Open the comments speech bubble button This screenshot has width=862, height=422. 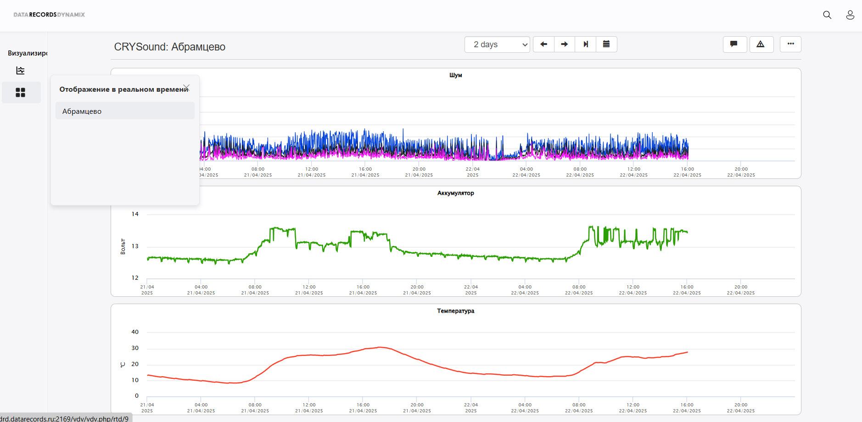click(x=735, y=44)
